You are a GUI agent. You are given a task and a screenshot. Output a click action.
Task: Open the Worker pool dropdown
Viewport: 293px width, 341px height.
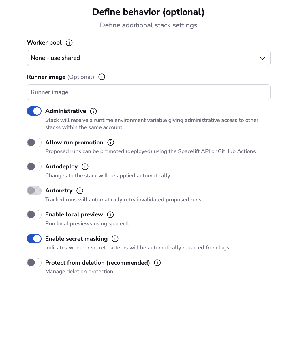pos(149,58)
